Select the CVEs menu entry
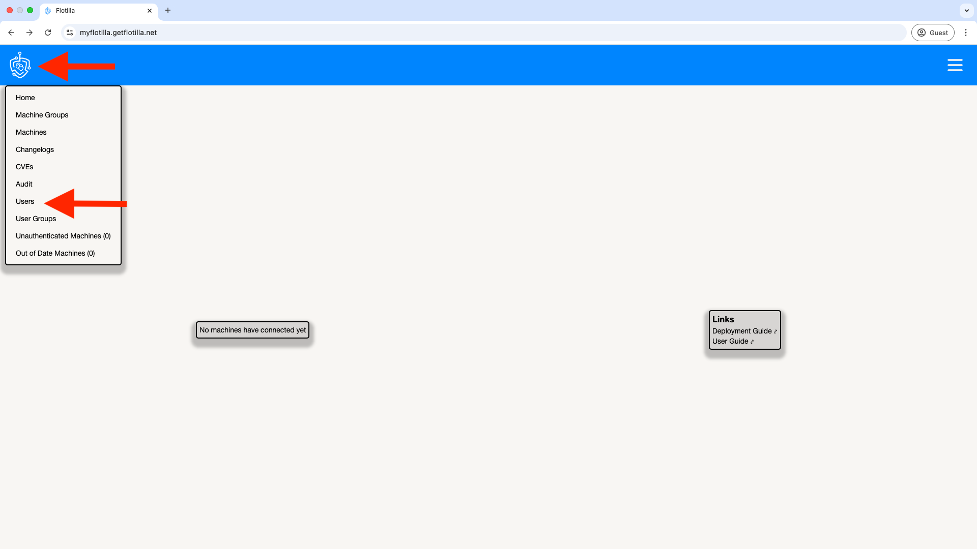 pos(24,167)
